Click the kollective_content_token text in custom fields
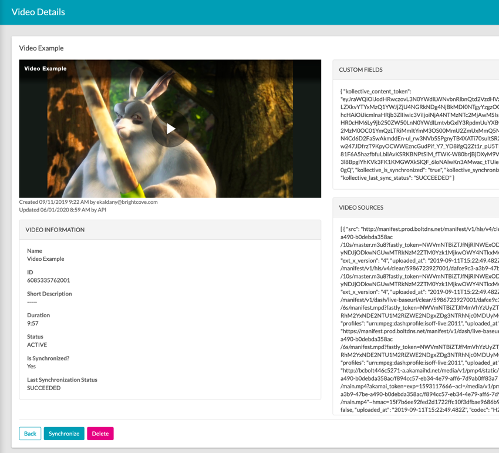 (x=377, y=92)
